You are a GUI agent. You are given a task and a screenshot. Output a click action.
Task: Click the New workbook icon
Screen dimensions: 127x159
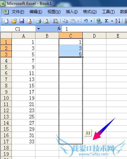[7, 21]
